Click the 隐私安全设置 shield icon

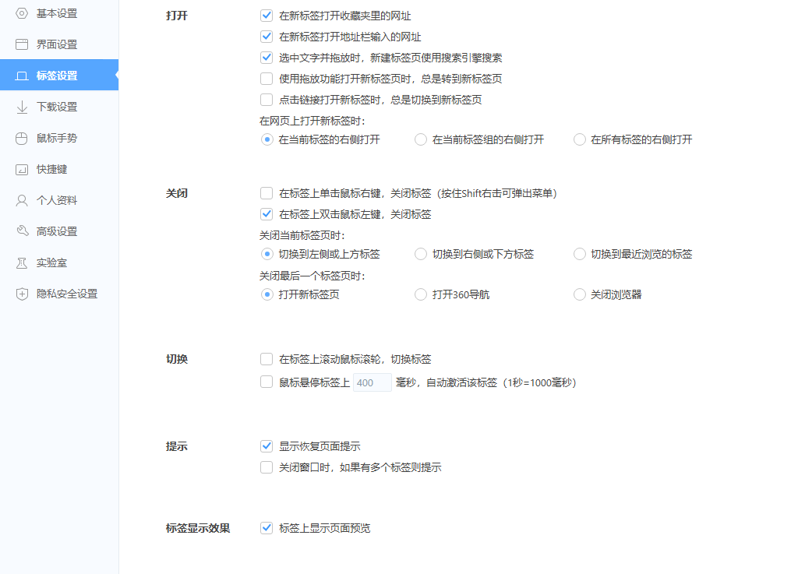tap(22, 294)
